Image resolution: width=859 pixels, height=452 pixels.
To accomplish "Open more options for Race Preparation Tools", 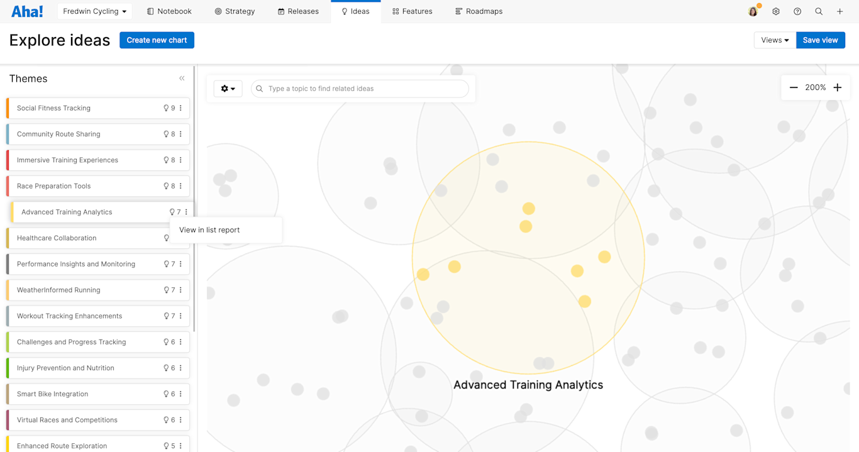I will pos(180,186).
